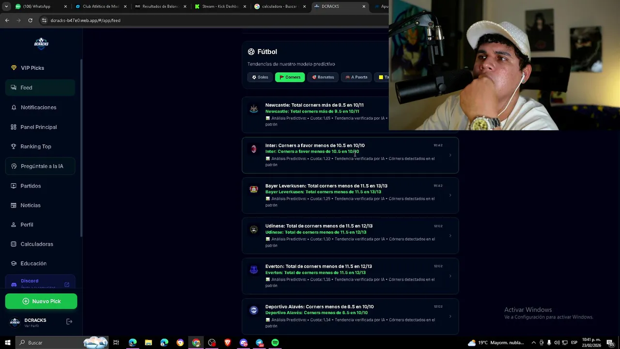
Task: Open VIP Picks in the sidebar
Action: (x=41, y=68)
